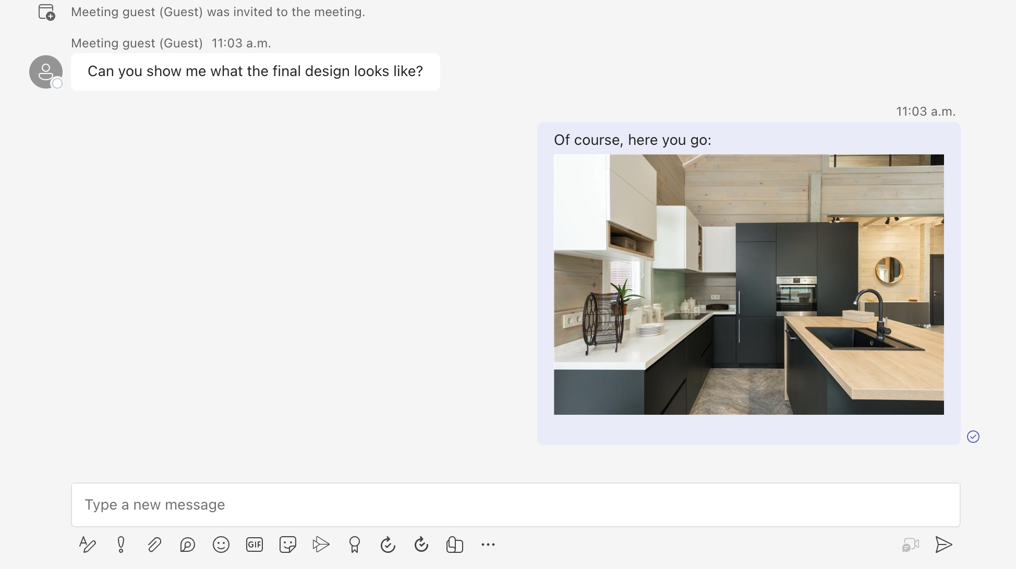
Task: Click the priority/important flag icon
Action: (x=119, y=544)
